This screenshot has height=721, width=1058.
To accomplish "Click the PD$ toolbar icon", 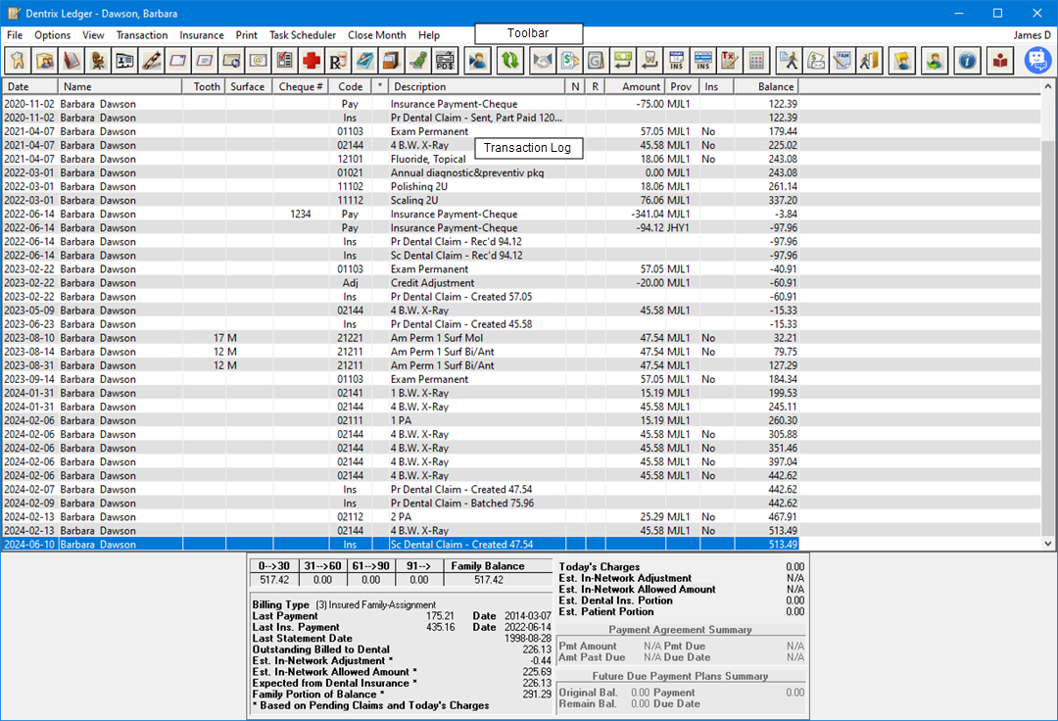I will coord(445,61).
